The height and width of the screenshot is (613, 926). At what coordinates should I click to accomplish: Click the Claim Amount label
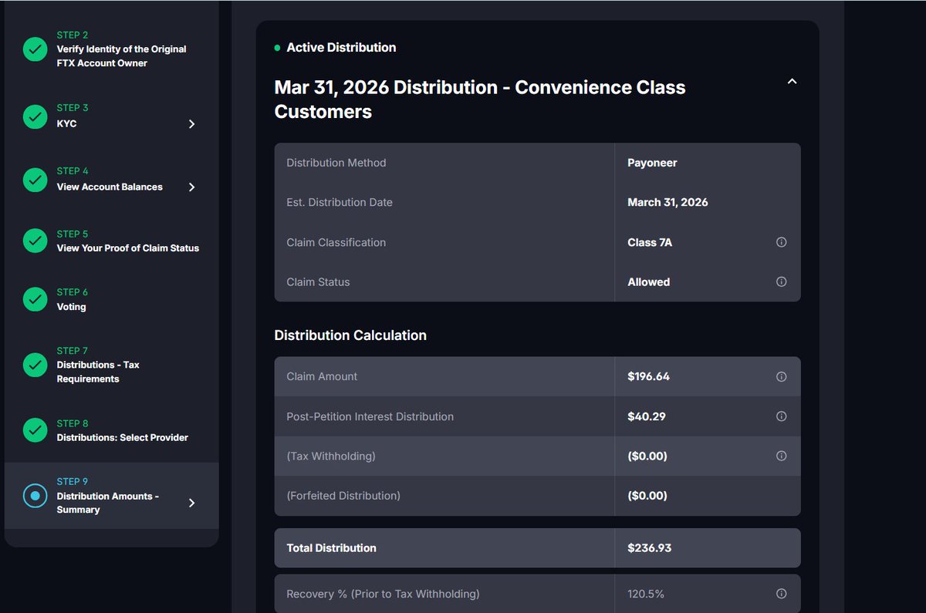322,377
